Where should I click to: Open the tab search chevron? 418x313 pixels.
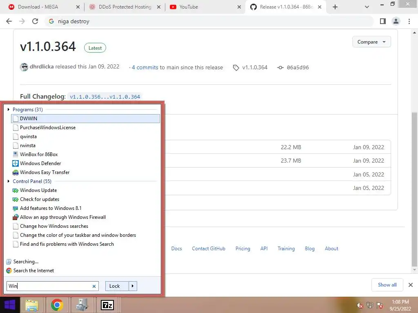point(367,7)
